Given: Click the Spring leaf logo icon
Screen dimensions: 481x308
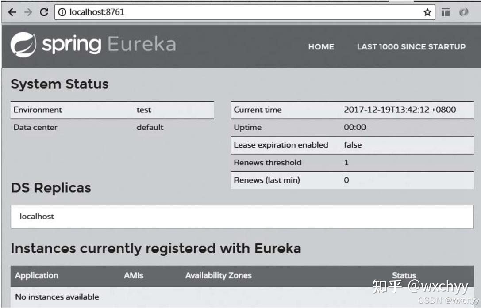Looking at the screenshot, I should (x=24, y=43).
